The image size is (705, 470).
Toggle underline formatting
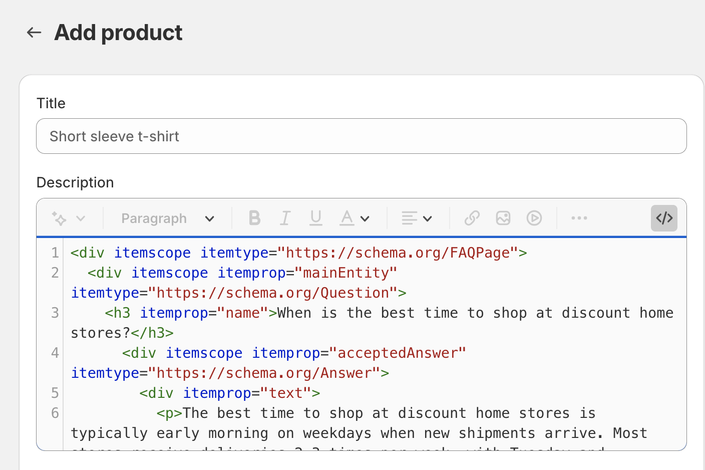tap(315, 218)
